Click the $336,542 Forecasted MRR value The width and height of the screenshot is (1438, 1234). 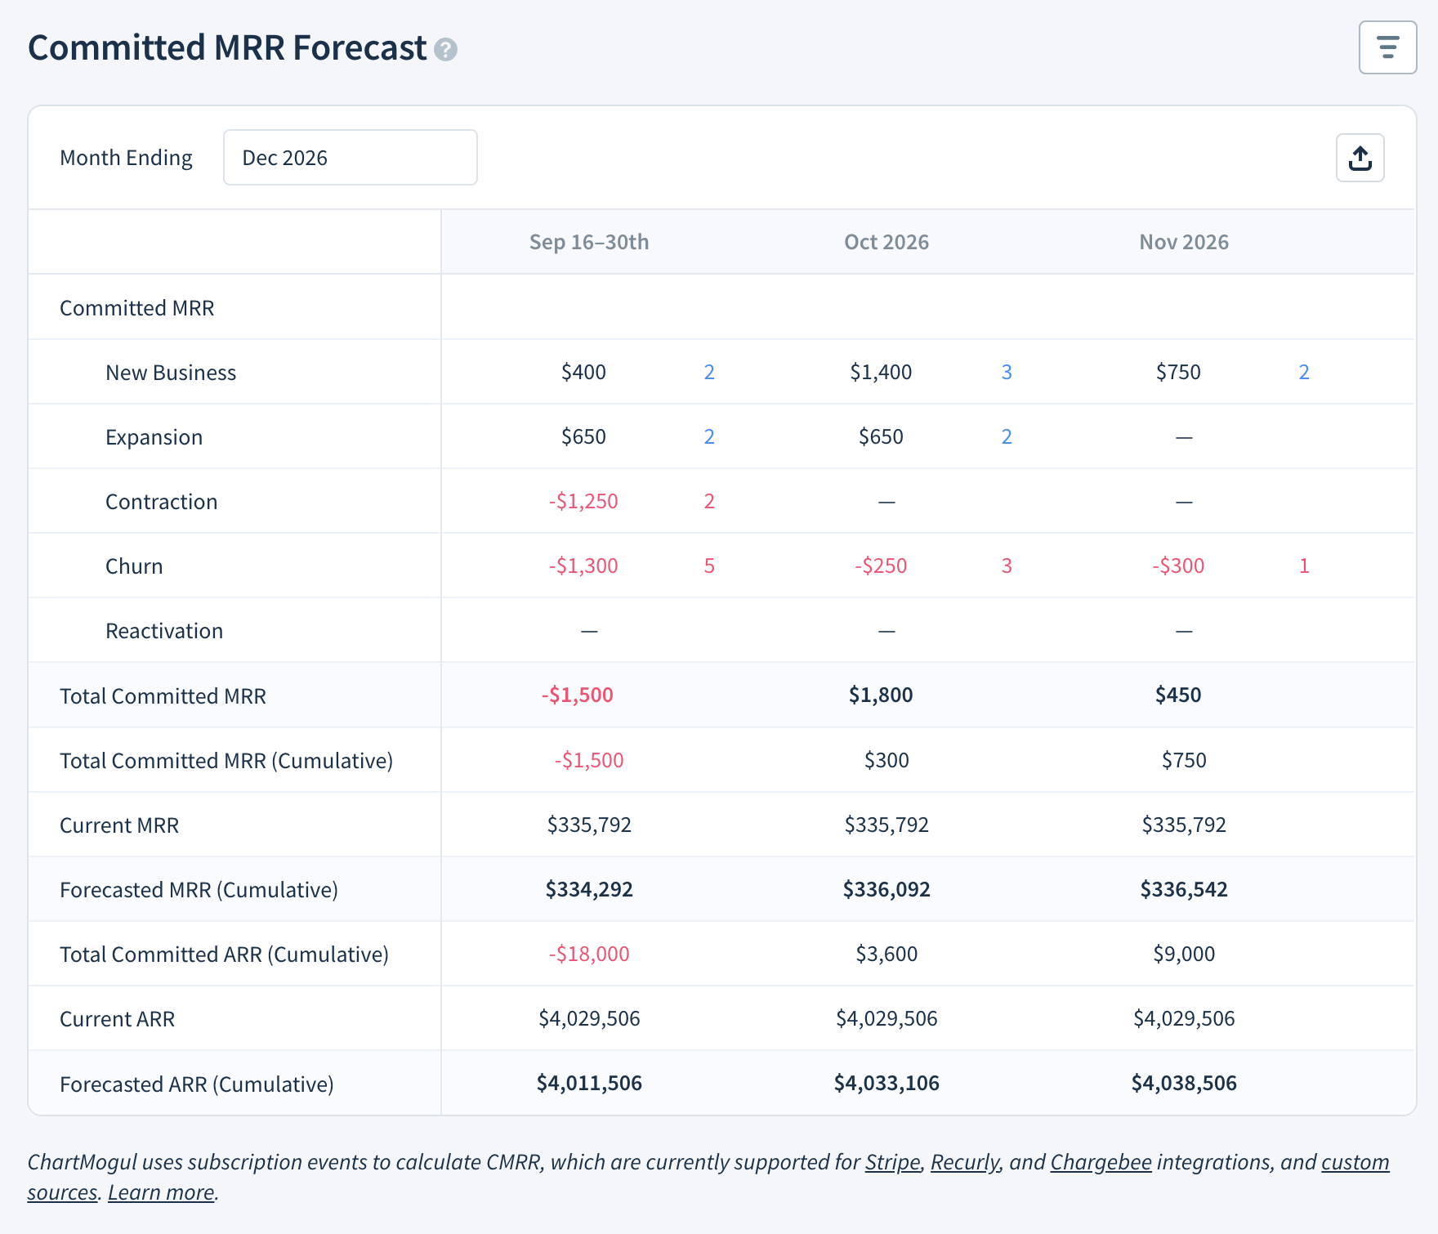tap(1184, 889)
